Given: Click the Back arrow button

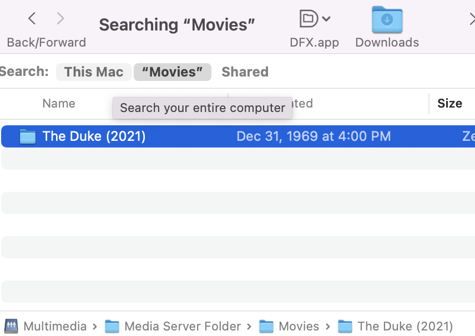Looking at the screenshot, I should click(32, 19).
